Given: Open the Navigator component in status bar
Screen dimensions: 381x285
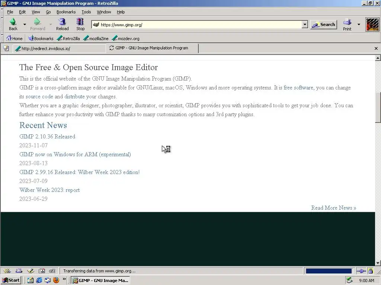Looking at the screenshot, I should coord(7,271).
